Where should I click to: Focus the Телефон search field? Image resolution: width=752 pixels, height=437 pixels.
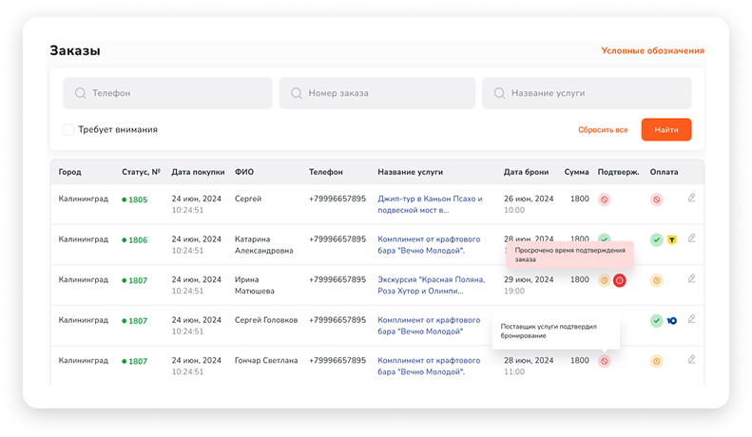tap(168, 93)
